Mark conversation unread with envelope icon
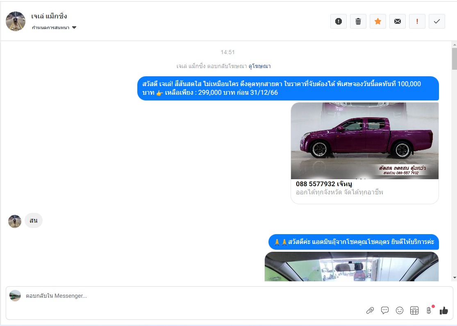This screenshot has height=326, width=457. point(398,21)
